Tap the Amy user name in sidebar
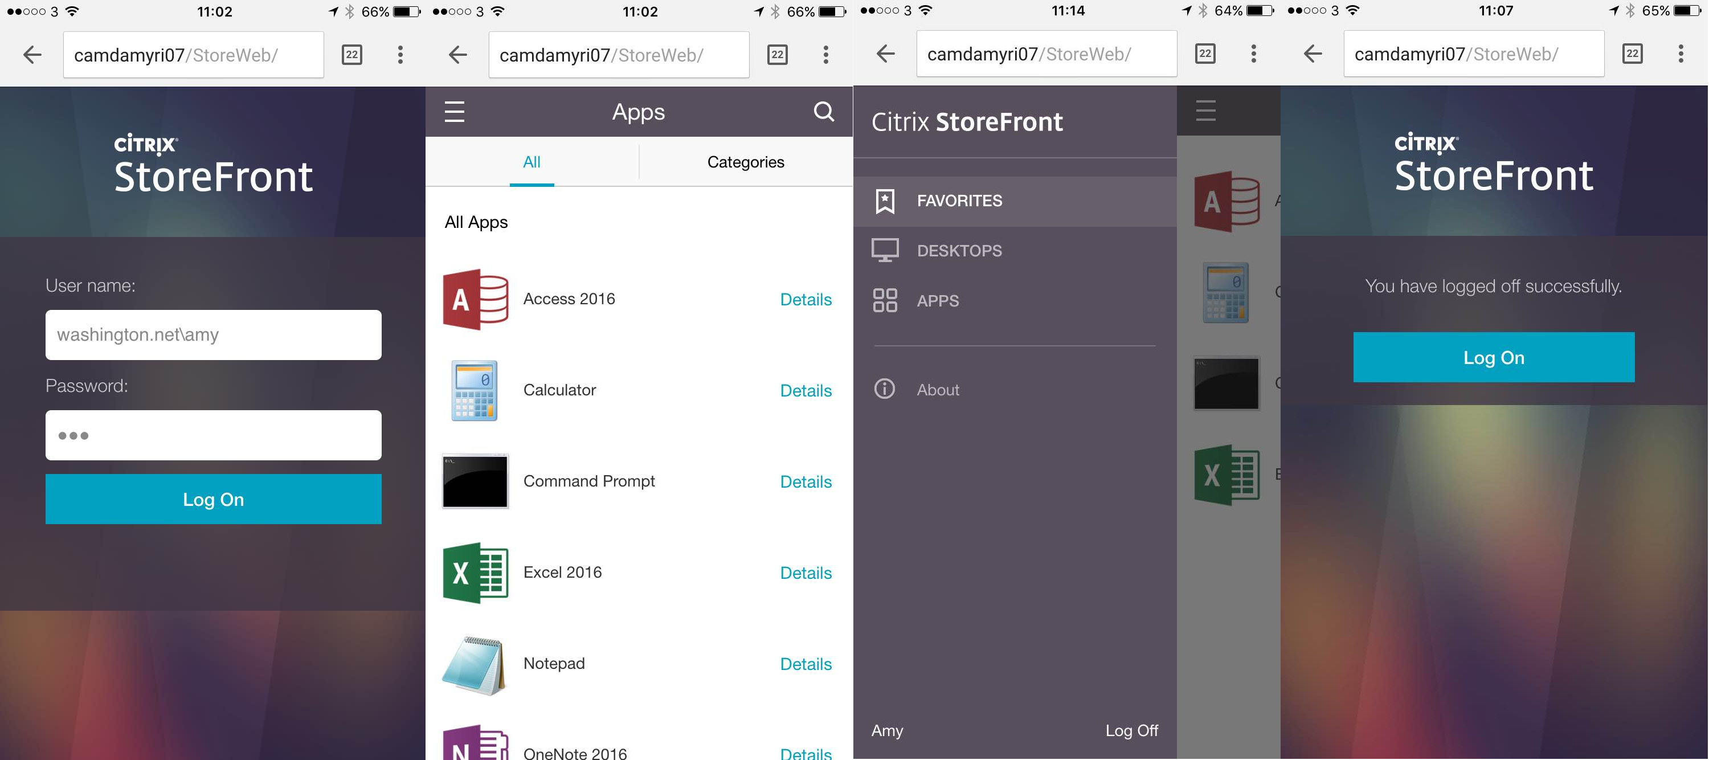This screenshot has height=760, width=1709. click(887, 731)
